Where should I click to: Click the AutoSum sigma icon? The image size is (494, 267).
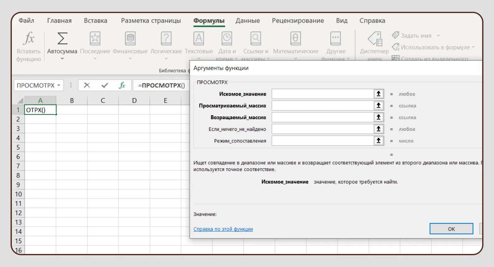point(62,38)
